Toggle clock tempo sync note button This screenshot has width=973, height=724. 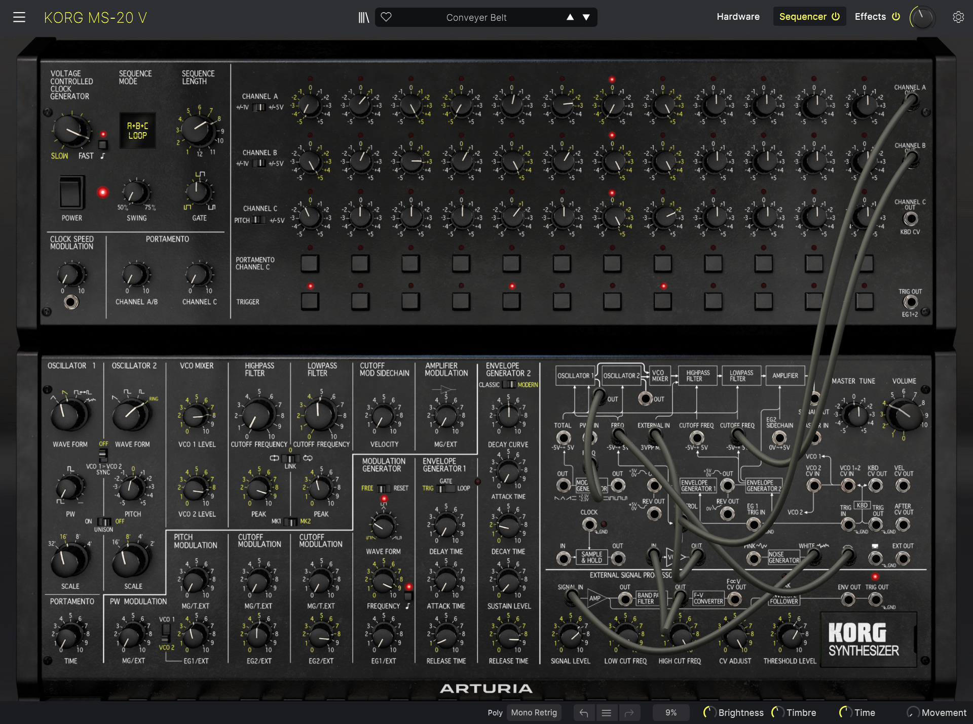coord(103,145)
